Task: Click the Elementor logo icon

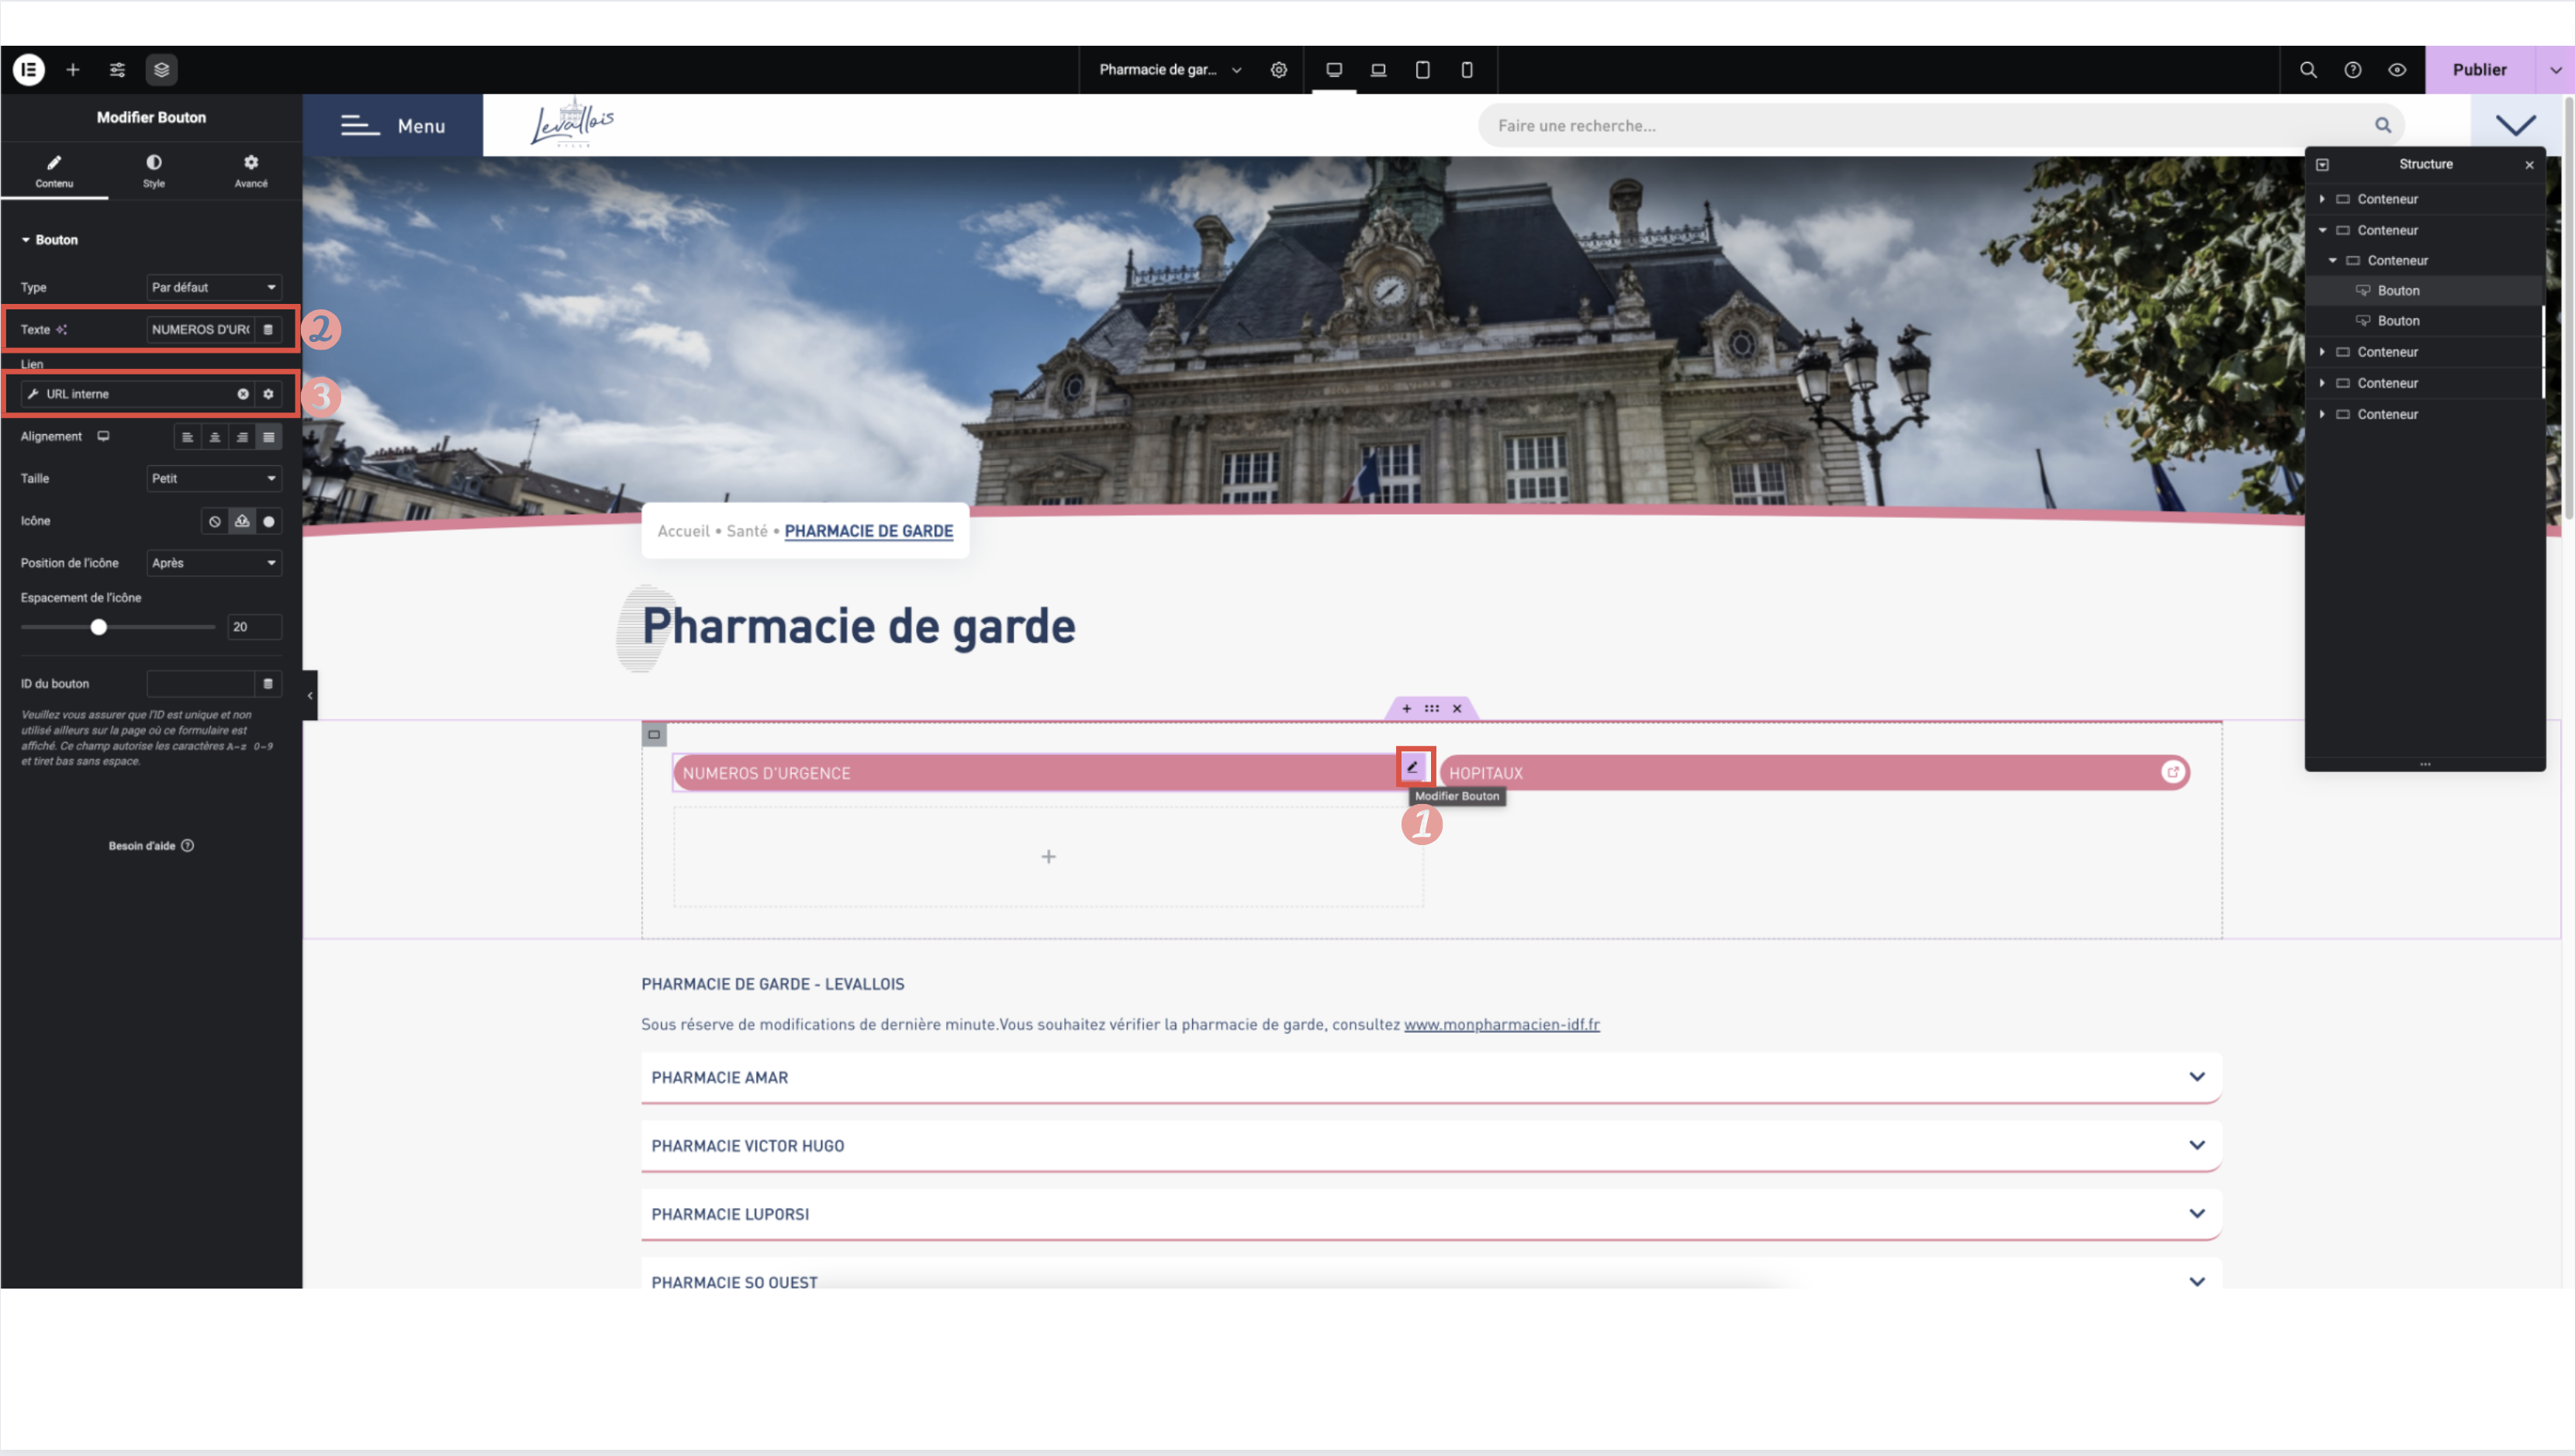Action: click(29, 69)
